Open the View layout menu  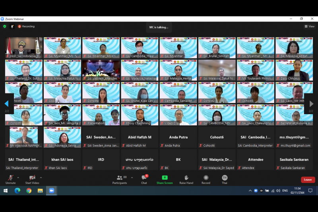pyautogui.click(x=310, y=27)
